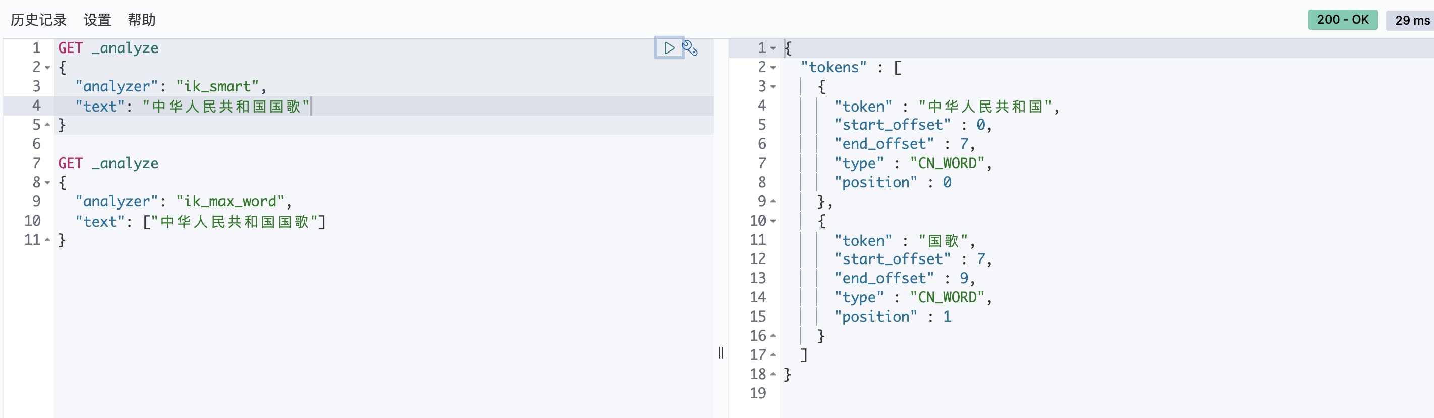
Task: Toggle fold arrow at output line 17
Action: point(773,355)
